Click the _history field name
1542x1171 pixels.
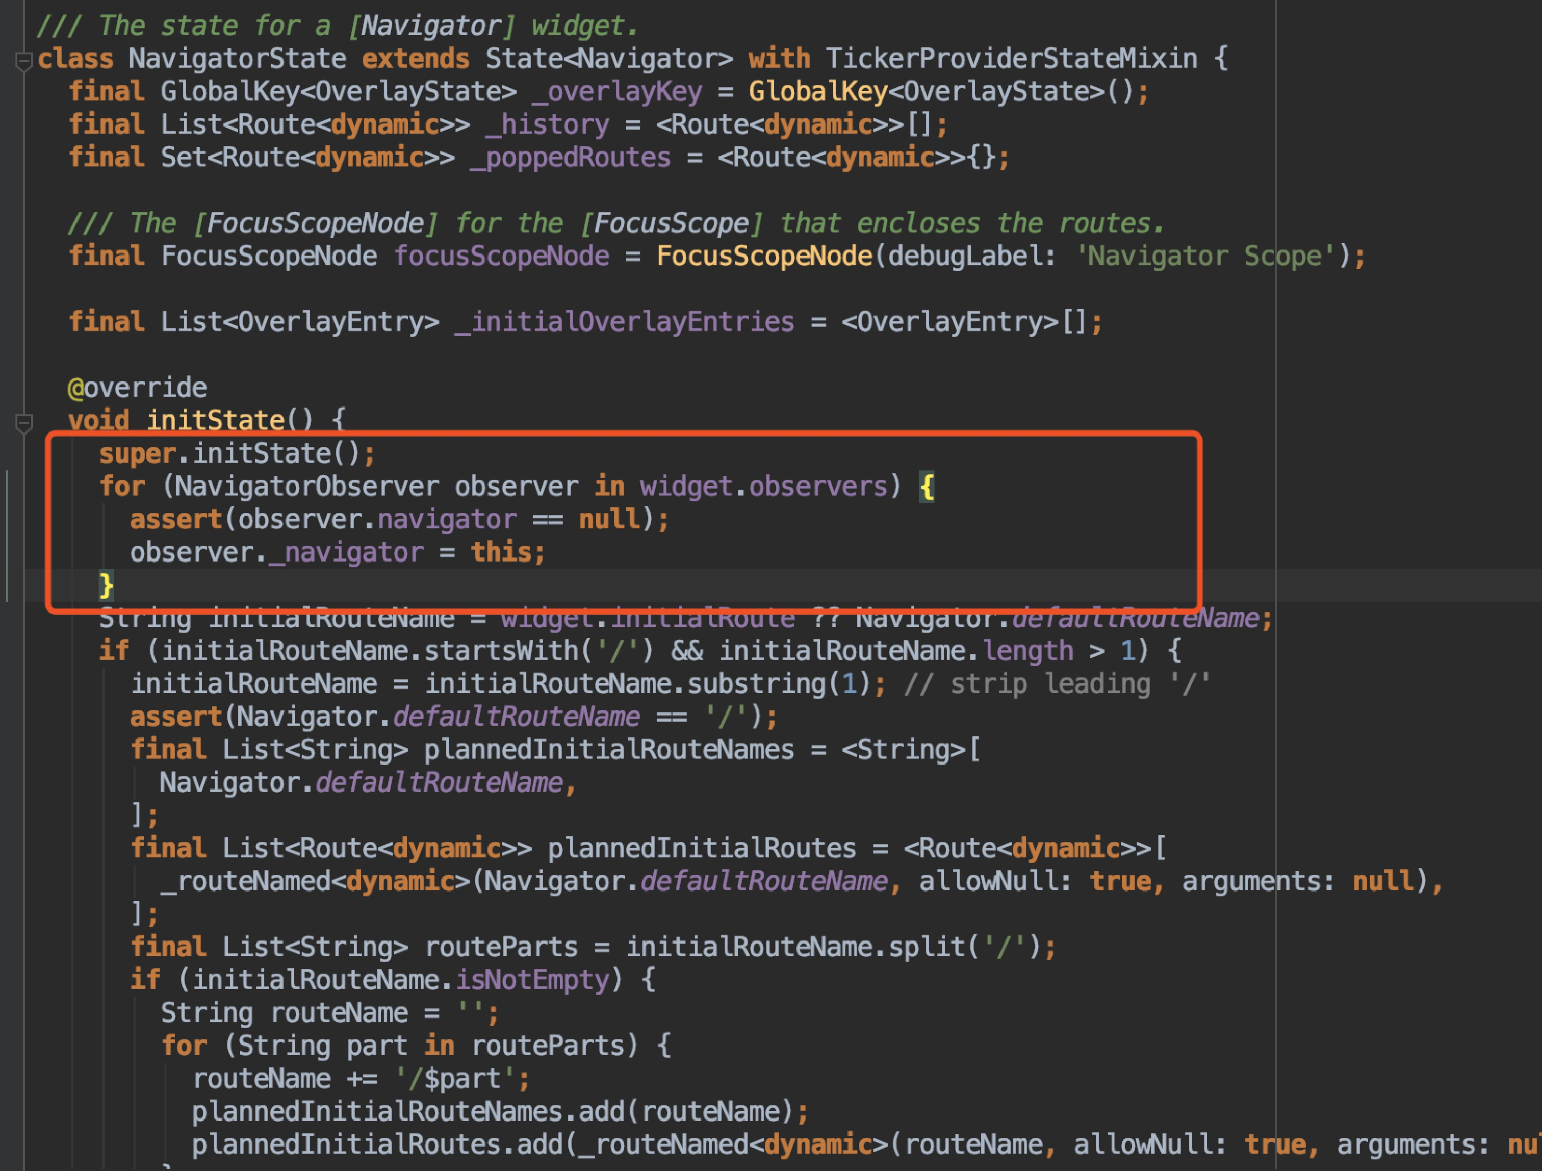tap(547, 125)
